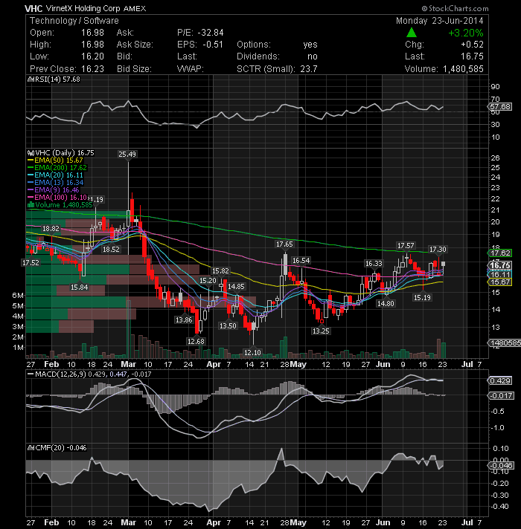Click the Open value 16.98
This screenshot has height=529, width=521.
pos(92,33)
